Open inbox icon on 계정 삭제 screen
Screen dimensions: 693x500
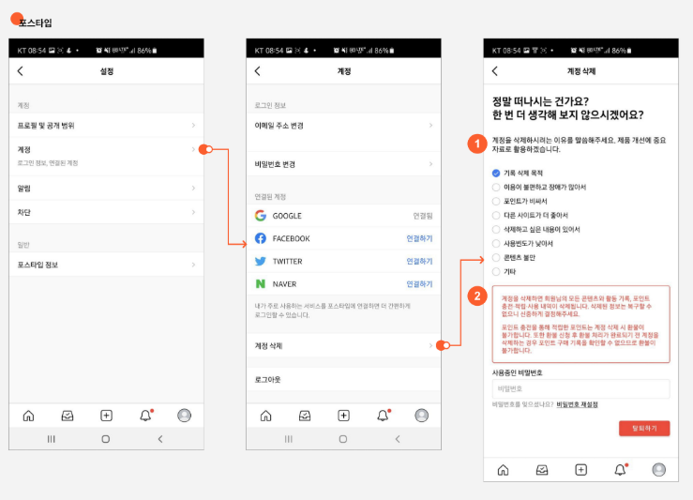(x=542, y=469)
